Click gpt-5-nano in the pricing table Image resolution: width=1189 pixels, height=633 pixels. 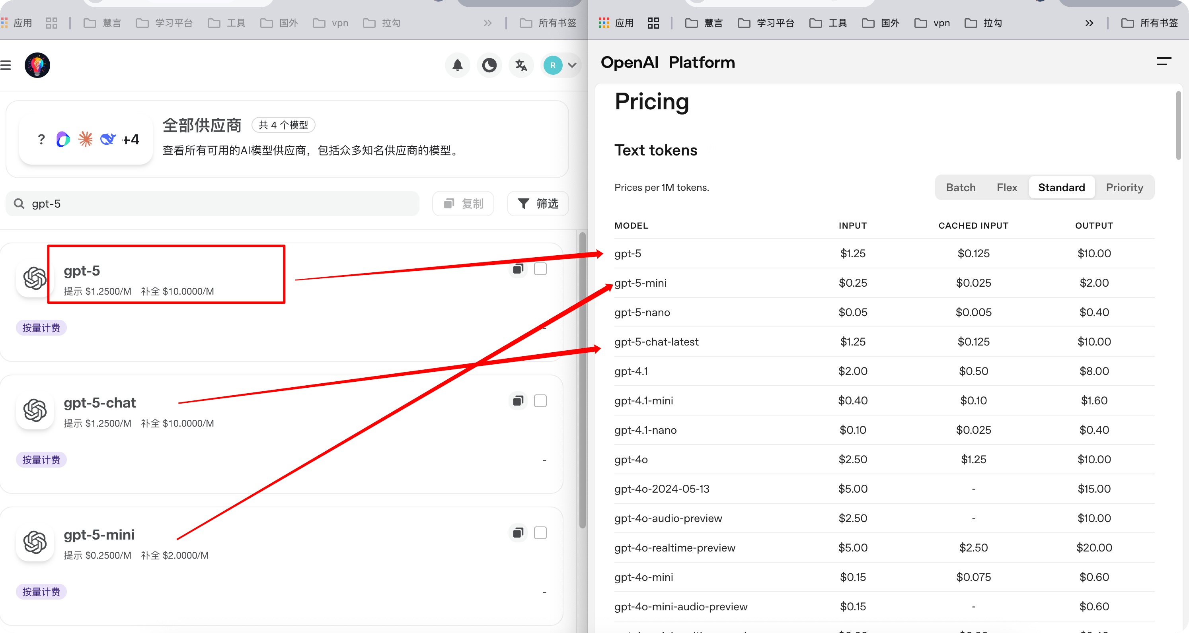click(642, 313)
